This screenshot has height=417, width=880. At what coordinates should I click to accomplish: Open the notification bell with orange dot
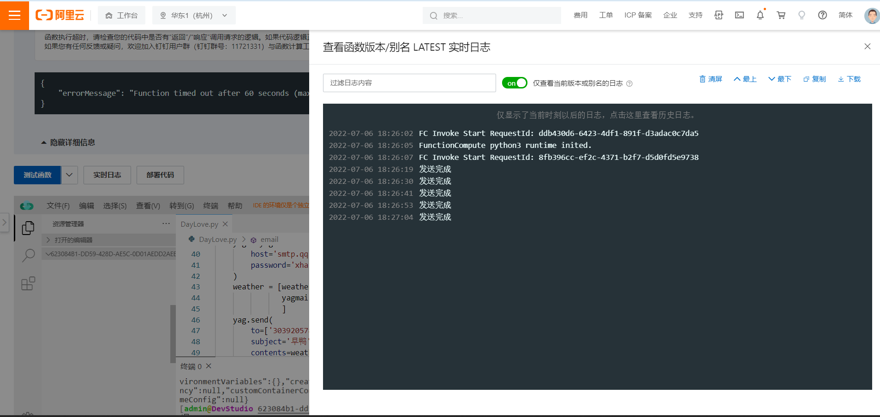[x=760, y=15]
